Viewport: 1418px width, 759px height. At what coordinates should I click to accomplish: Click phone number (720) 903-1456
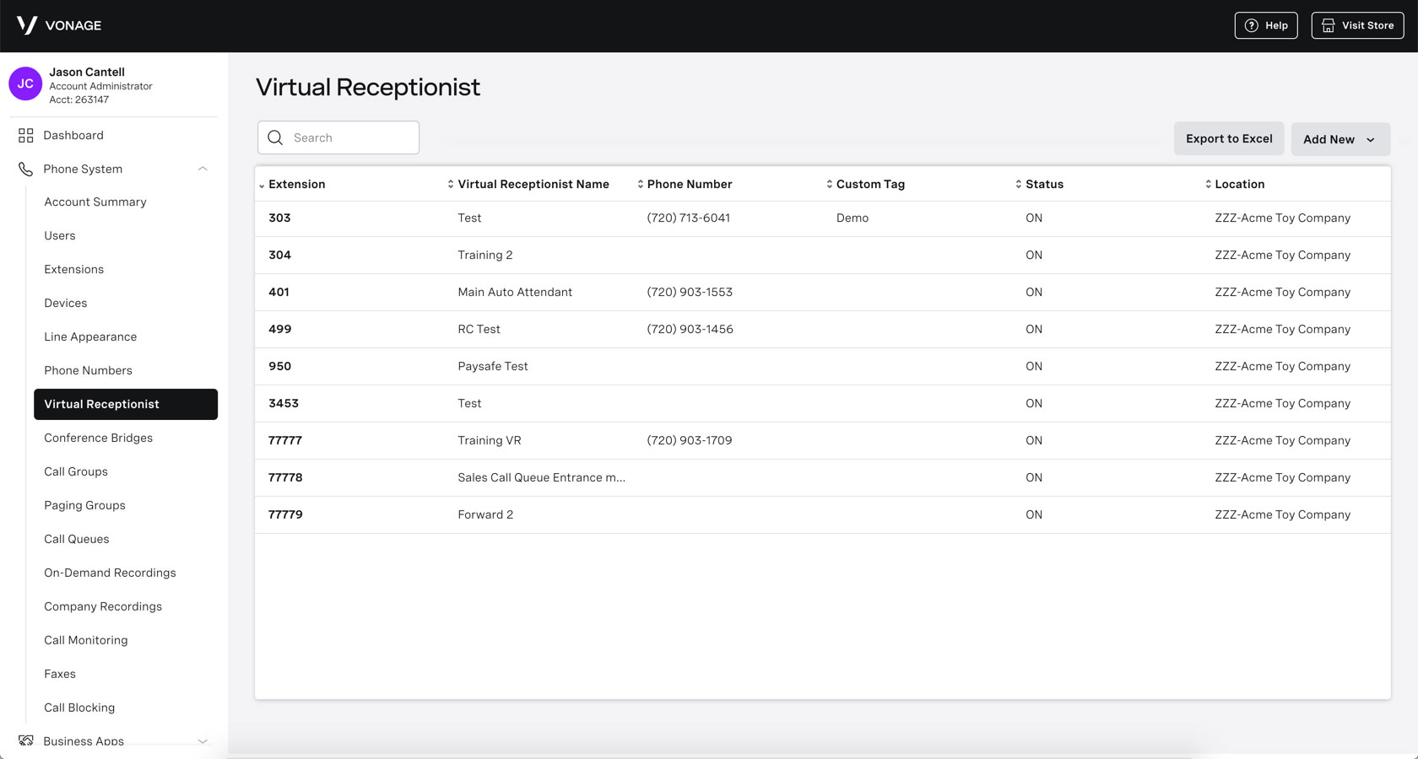tap(690, 329)
